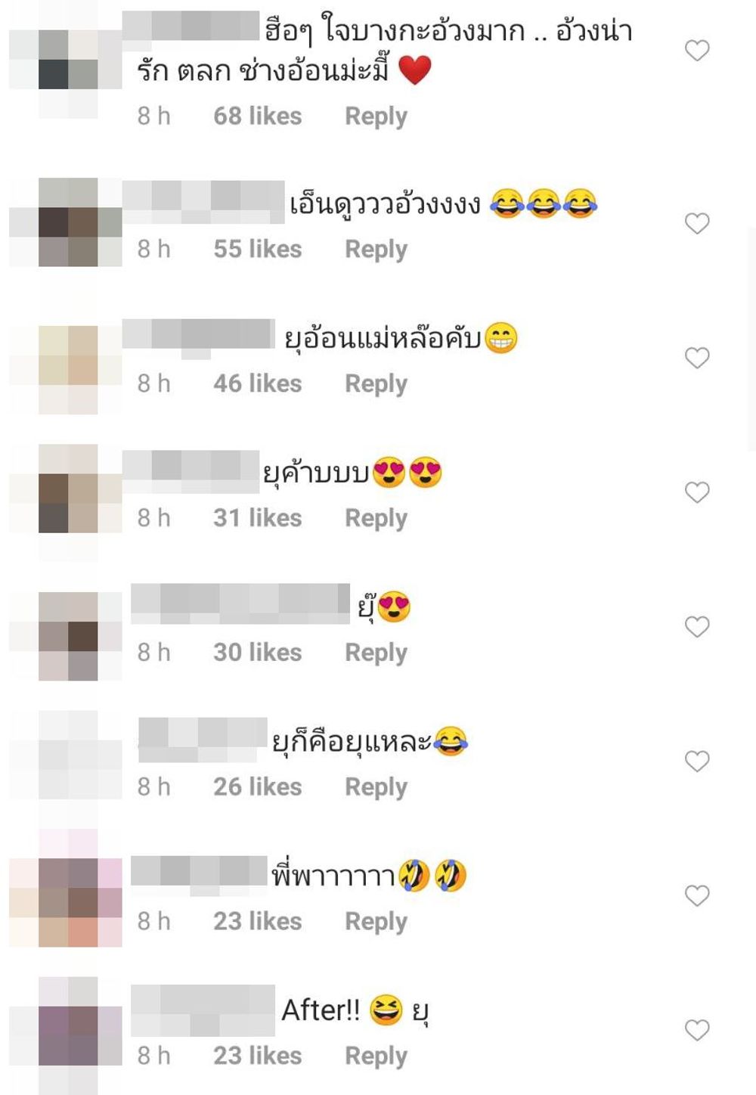756x1095 pixels.
Task: Reply to the comment with 26 likes
Action: click(x=376, y=787)
